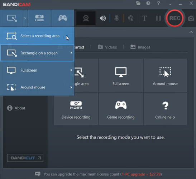This screenshot has height=179, width=196.
Task: Expand the Around mouse submenu arrow
Action: click(71, 87)
